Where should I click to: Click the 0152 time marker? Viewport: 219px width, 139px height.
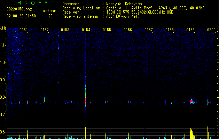coord(45,30)
